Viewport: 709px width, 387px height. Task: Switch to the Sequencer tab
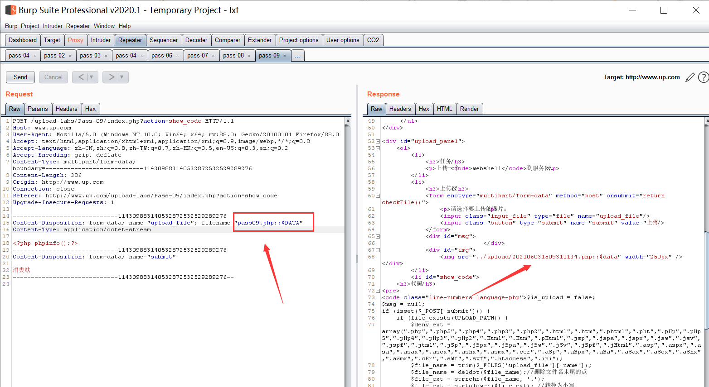click(164, 40)
